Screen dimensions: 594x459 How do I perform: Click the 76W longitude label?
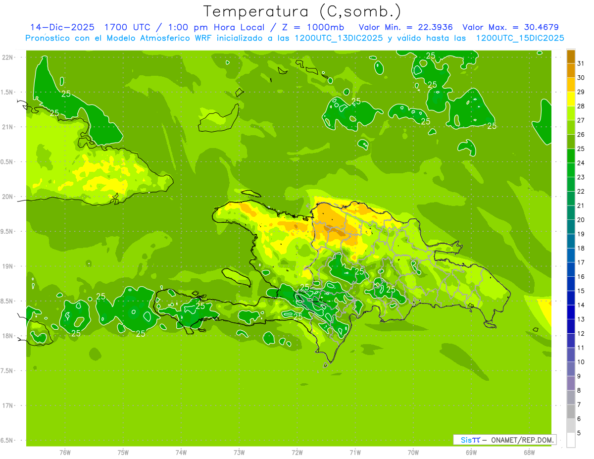click(x=65, y=452)
